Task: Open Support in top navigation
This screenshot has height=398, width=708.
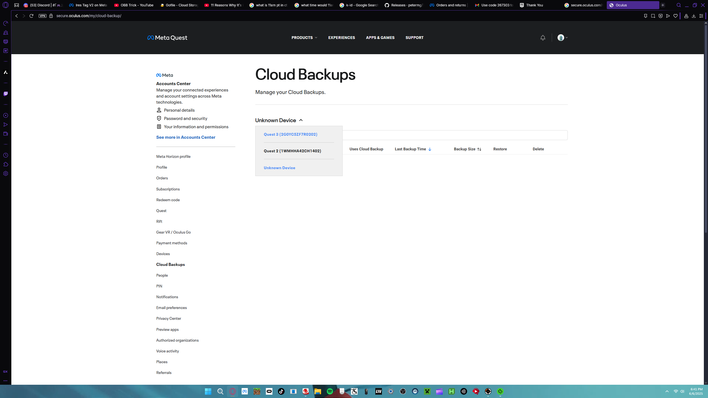Action: coord(414,38)
